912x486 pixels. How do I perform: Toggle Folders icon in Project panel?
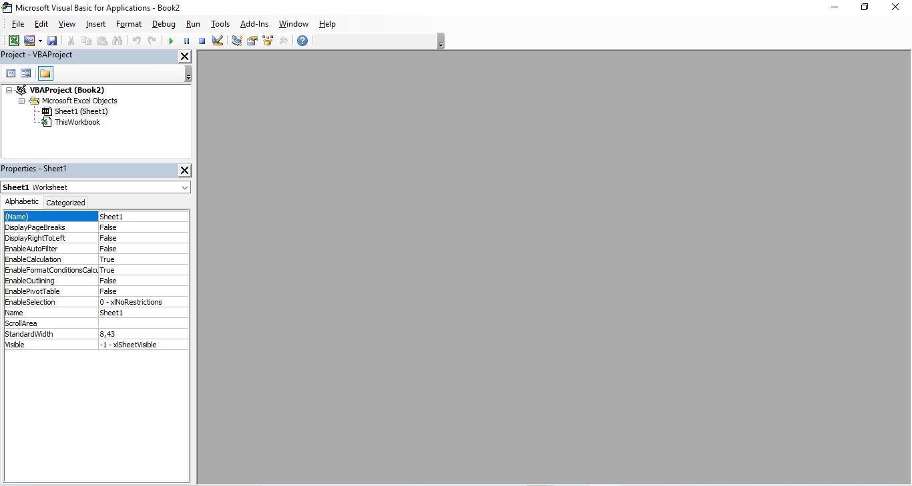45,73
